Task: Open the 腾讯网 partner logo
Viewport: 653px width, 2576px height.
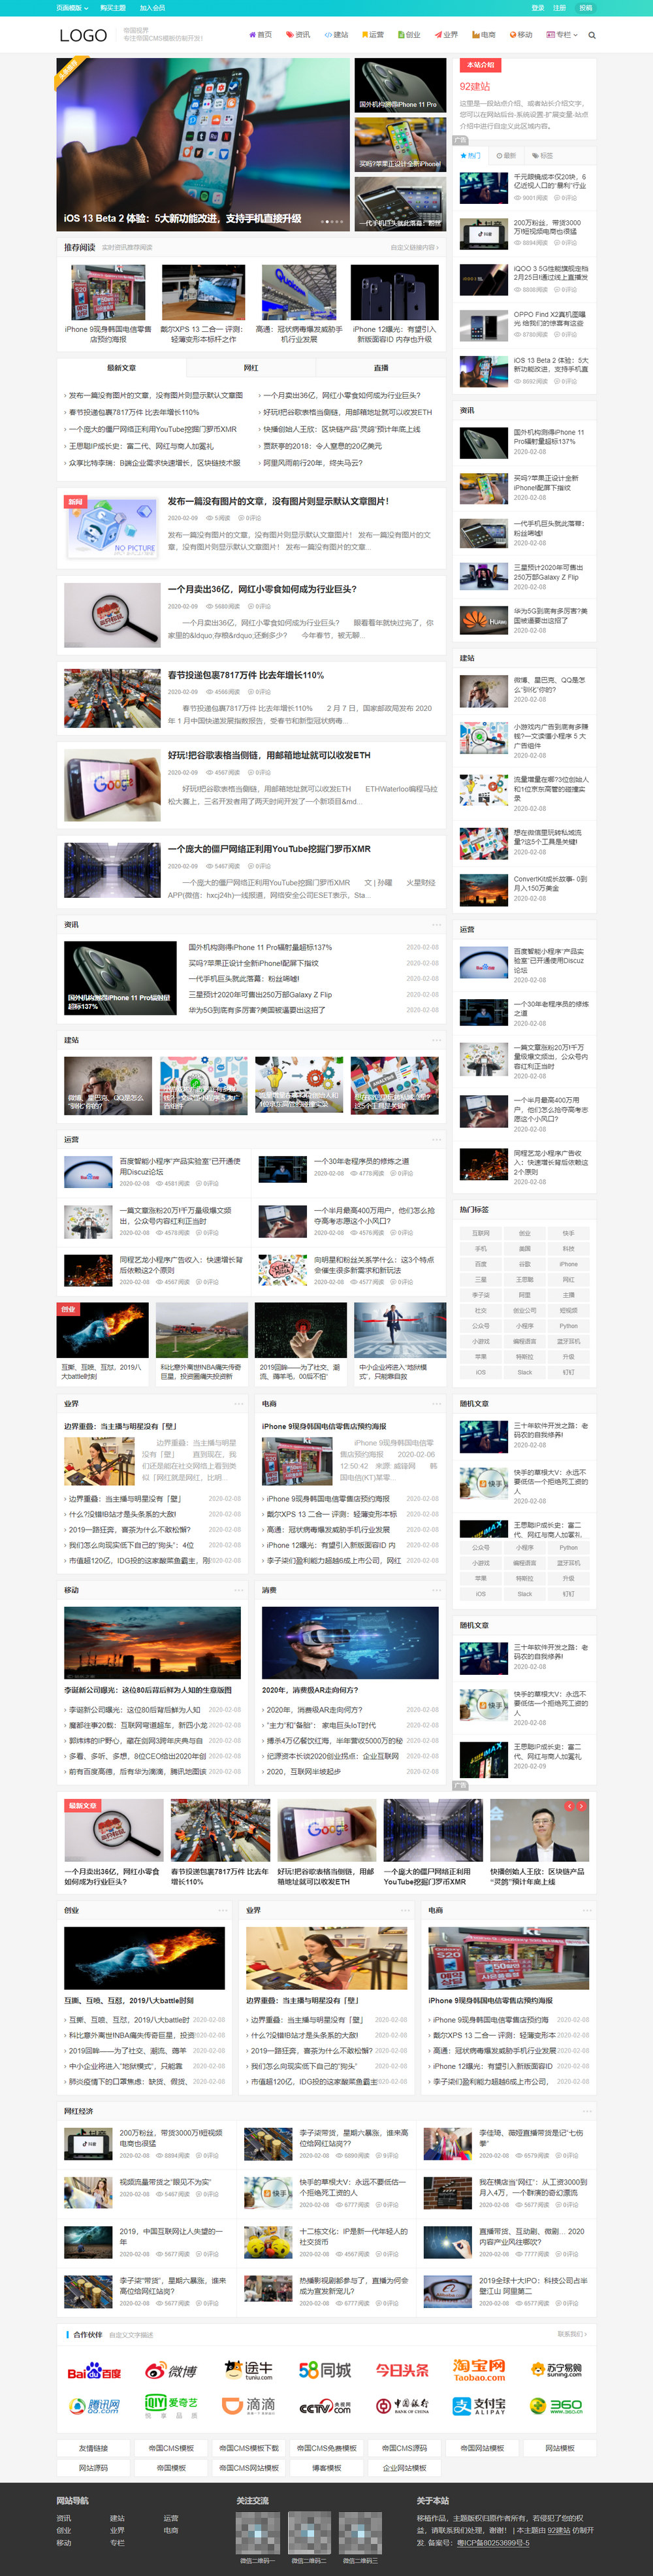Action: (94, 2406)
